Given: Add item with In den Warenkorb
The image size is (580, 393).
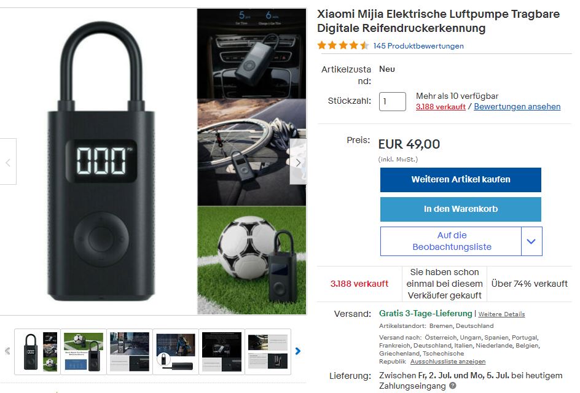Looking at the screenshot, I should tap(461, 209).
